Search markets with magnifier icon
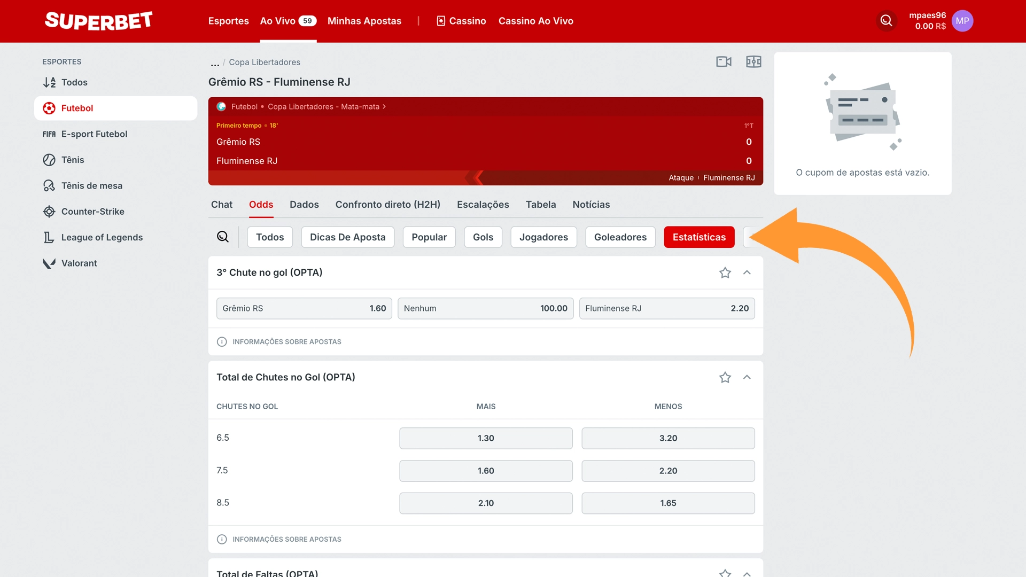This screenshot has height=577, width=1026. (223, 237)
